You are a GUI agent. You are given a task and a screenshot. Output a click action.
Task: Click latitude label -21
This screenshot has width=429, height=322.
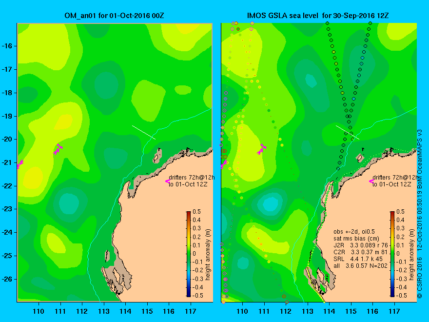coord(7,162)
